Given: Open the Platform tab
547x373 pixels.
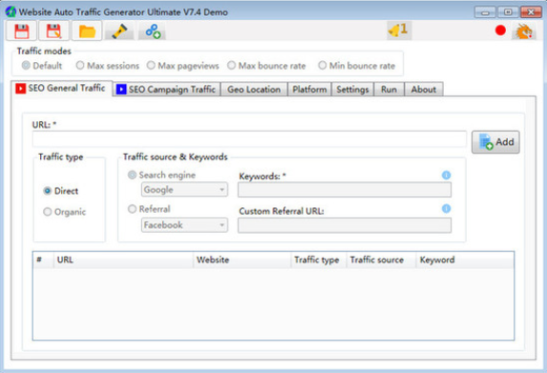Looking at the screenshot, I should (309, 90).
